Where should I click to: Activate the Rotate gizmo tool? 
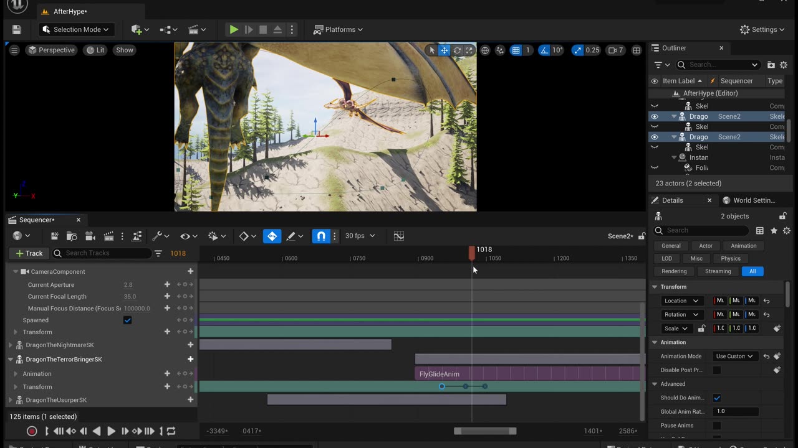point(457,50)
